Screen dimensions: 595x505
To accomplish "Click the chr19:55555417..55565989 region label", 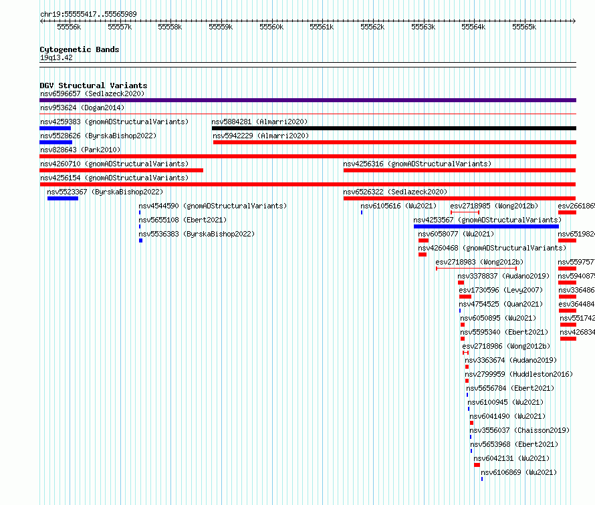I will (x=88, y=14).
